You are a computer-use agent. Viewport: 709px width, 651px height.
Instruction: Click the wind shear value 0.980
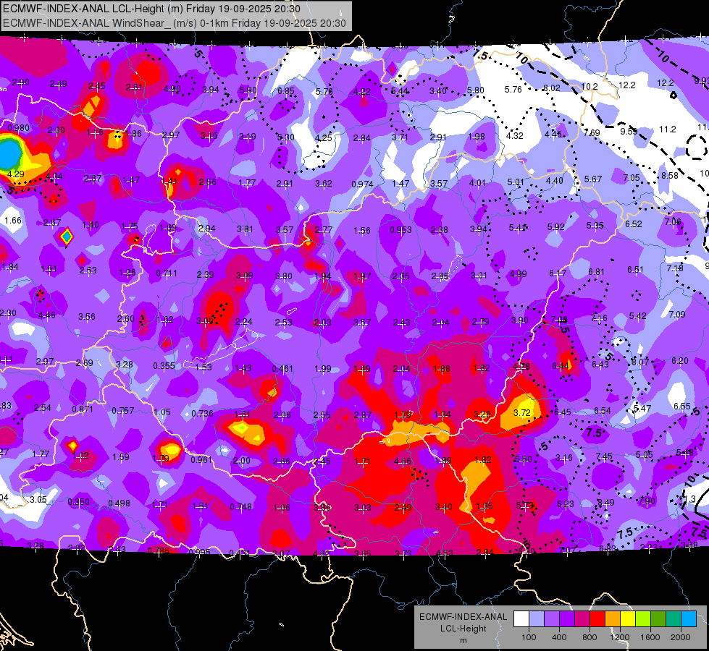pyautogui.click(x=19, y=128)
